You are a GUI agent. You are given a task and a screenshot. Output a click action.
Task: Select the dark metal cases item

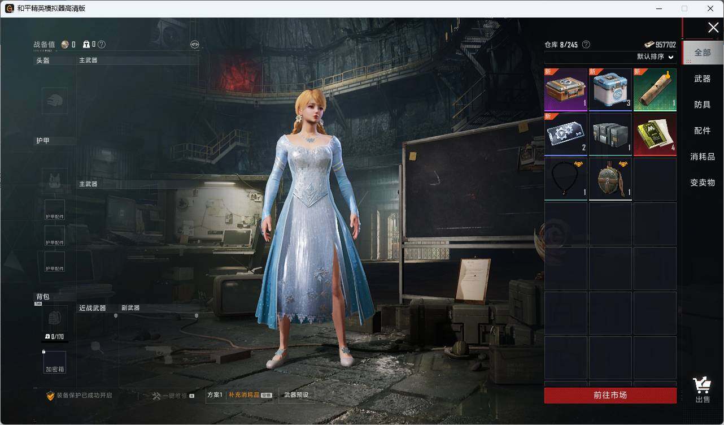610,134
